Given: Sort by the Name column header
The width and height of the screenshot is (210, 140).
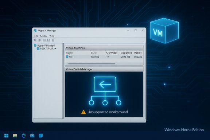Looking at the screenshot, I should (x=69, y=52).
